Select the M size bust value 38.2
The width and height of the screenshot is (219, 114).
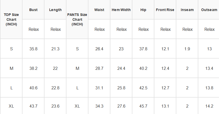[x=33, y=68]
